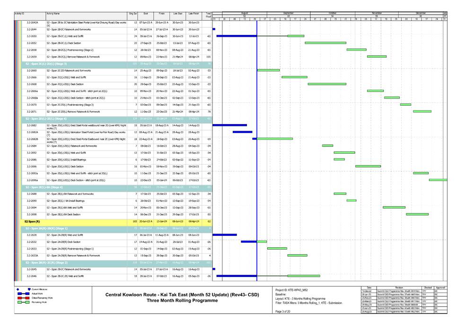Viewport: 474px width, 334px height.
Task: Select the green bar for 3.2-2670 Post-tensioning
Action: click(405, 105)
